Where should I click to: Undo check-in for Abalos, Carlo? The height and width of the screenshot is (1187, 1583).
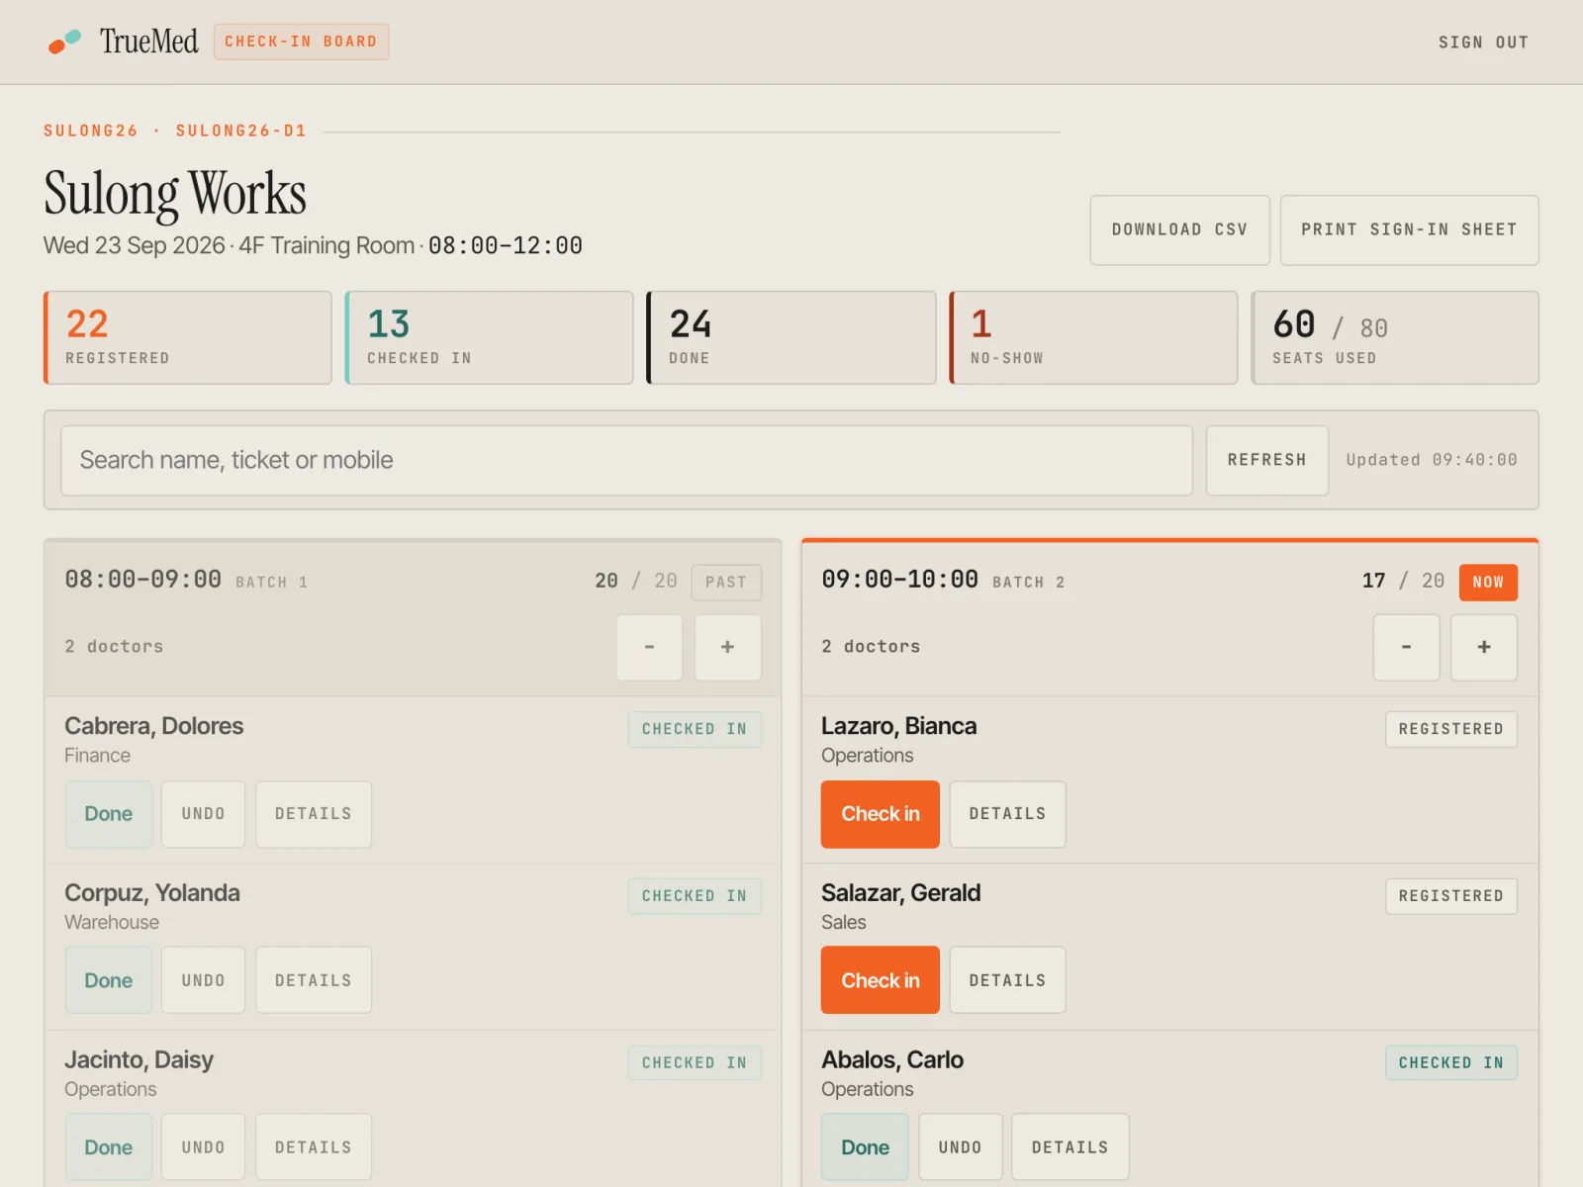click(x=960, y=1147)
